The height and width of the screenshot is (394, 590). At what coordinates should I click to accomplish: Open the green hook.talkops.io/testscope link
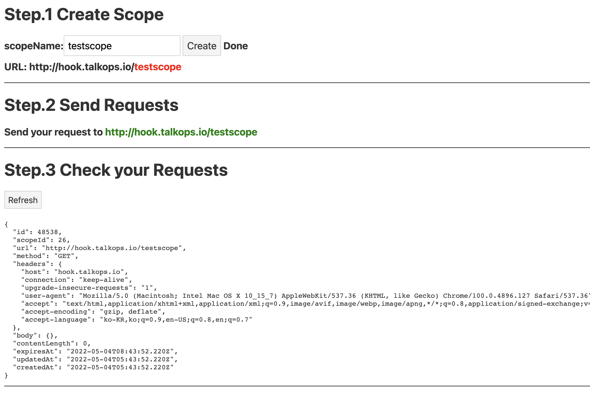tap(181, 132)
